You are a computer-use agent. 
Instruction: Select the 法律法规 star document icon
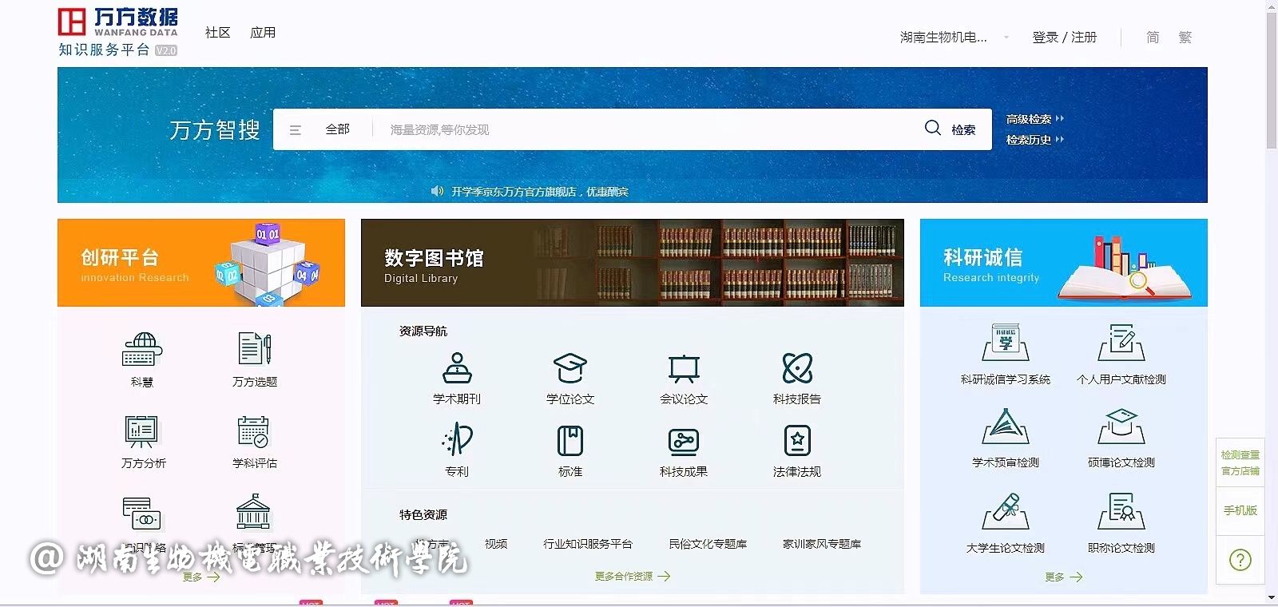click(797, 440)
